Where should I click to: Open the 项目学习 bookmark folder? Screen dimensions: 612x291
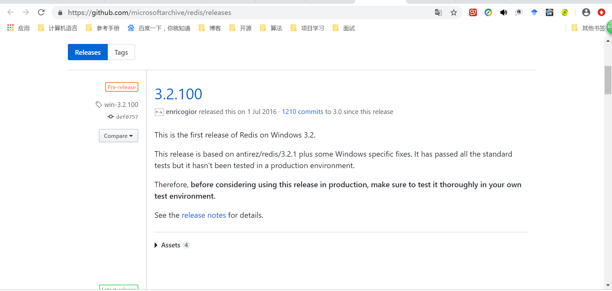click(x=307, y=28)
